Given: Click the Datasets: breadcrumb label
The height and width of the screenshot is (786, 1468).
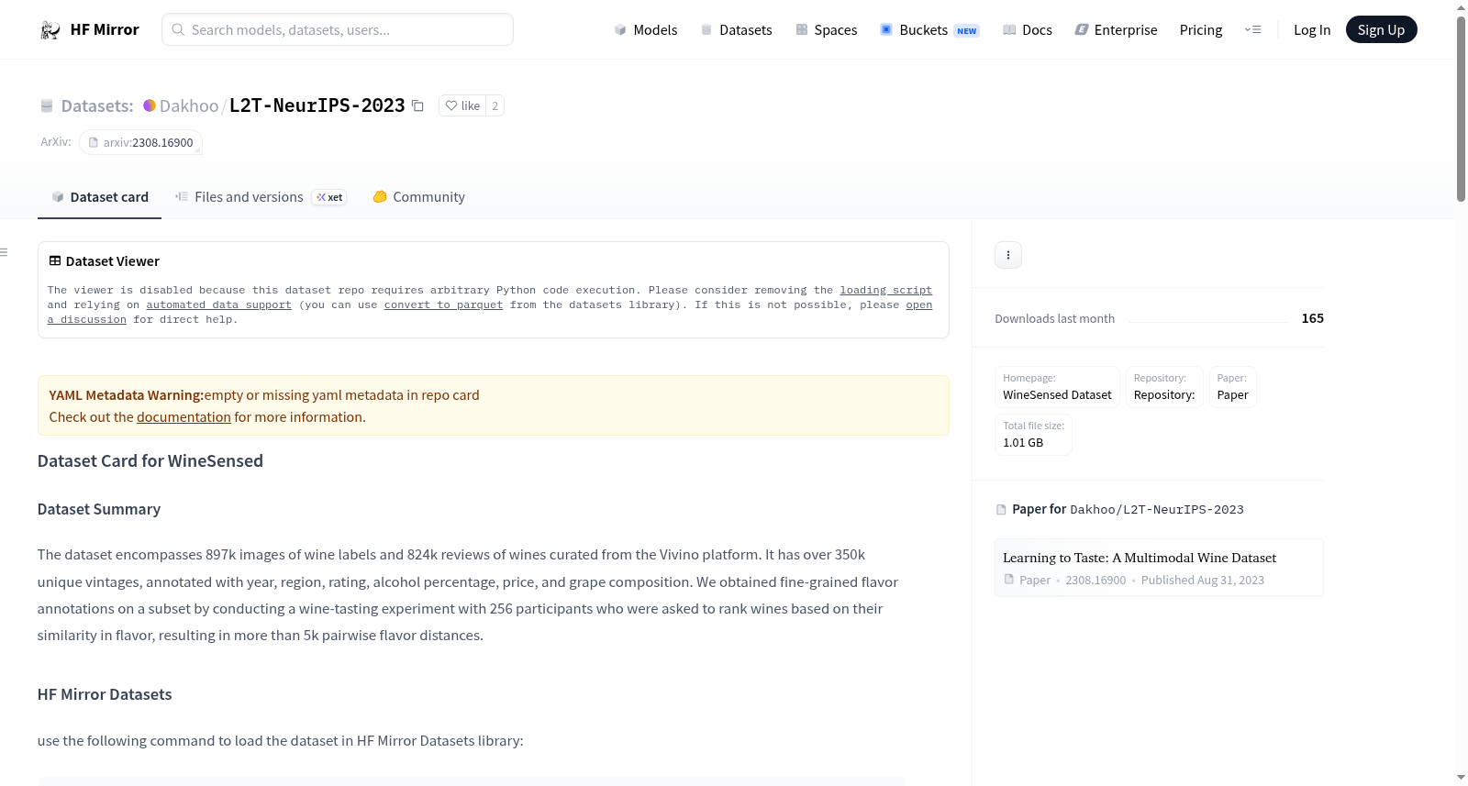Looking at the screenshot, I should point(97,105).
